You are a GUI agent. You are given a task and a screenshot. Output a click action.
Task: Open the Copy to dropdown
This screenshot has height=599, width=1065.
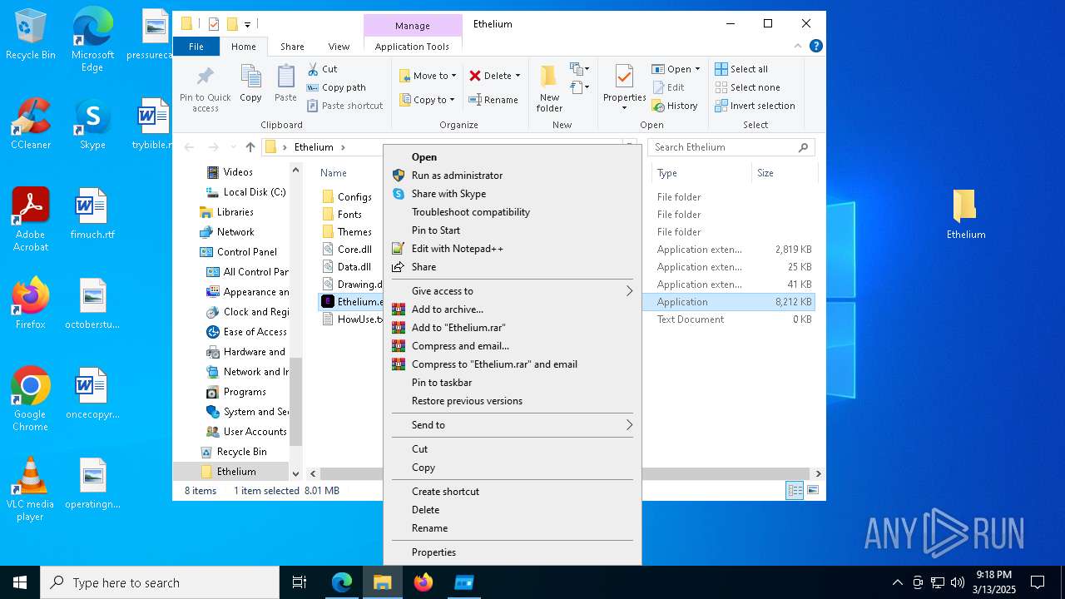pos(428,100)
